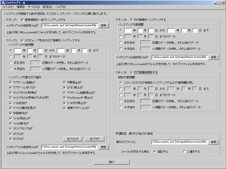Screen dimensions: 226x169
Task: Click Step 3 backup folder path field
Action: [x=179, y=57]
